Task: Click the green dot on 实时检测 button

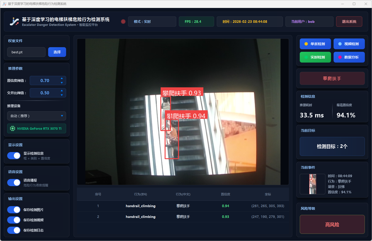Action: [x=306, y=57]
